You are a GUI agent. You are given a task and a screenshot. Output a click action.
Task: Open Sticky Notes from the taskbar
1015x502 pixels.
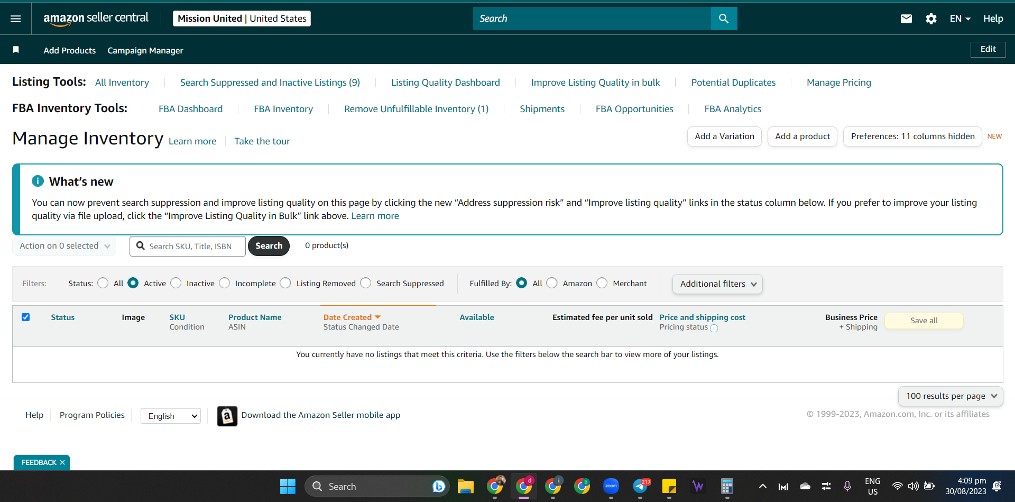[x=669, y=486]
